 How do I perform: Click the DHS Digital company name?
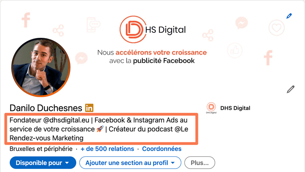point(235,108)
